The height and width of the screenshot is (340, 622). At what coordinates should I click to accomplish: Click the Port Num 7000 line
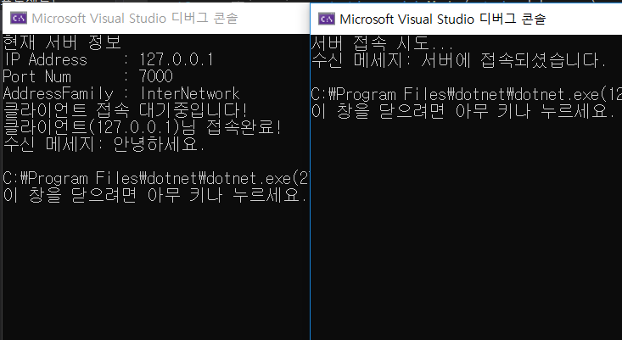88,76
